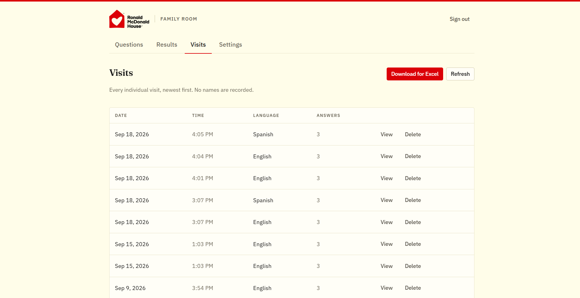Select the Visits tab

click(198, 45)
